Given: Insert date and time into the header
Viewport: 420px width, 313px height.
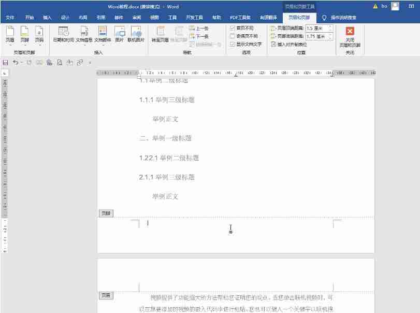Looking at the screenshot, I should (x=63, y=35).
